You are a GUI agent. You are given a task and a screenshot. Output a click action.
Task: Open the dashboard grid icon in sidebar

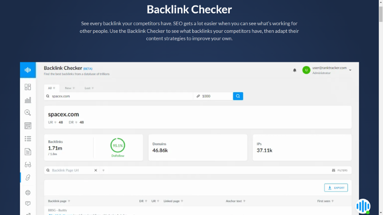28,87
